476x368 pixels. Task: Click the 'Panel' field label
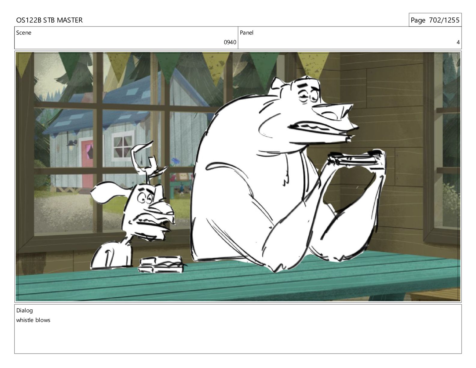click(x=247, y=33)
